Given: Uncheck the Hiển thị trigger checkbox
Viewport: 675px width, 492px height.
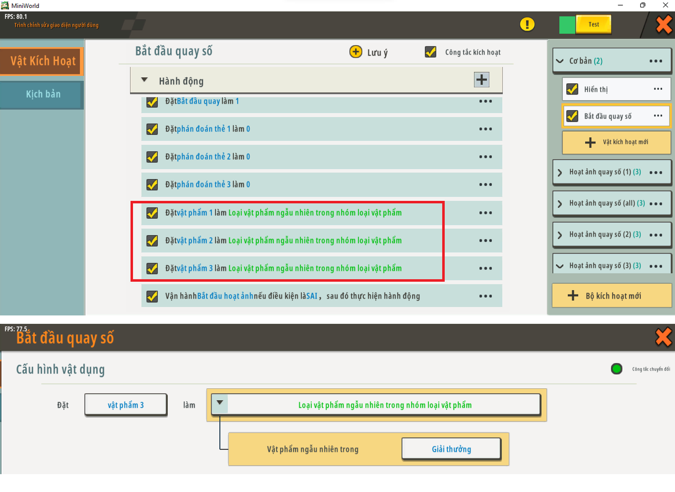Looking at the screenshot, I should point(572,89).
